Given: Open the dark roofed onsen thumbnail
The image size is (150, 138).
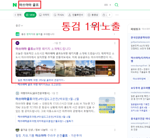Looking at the screenshot, I should pos(85,68).
